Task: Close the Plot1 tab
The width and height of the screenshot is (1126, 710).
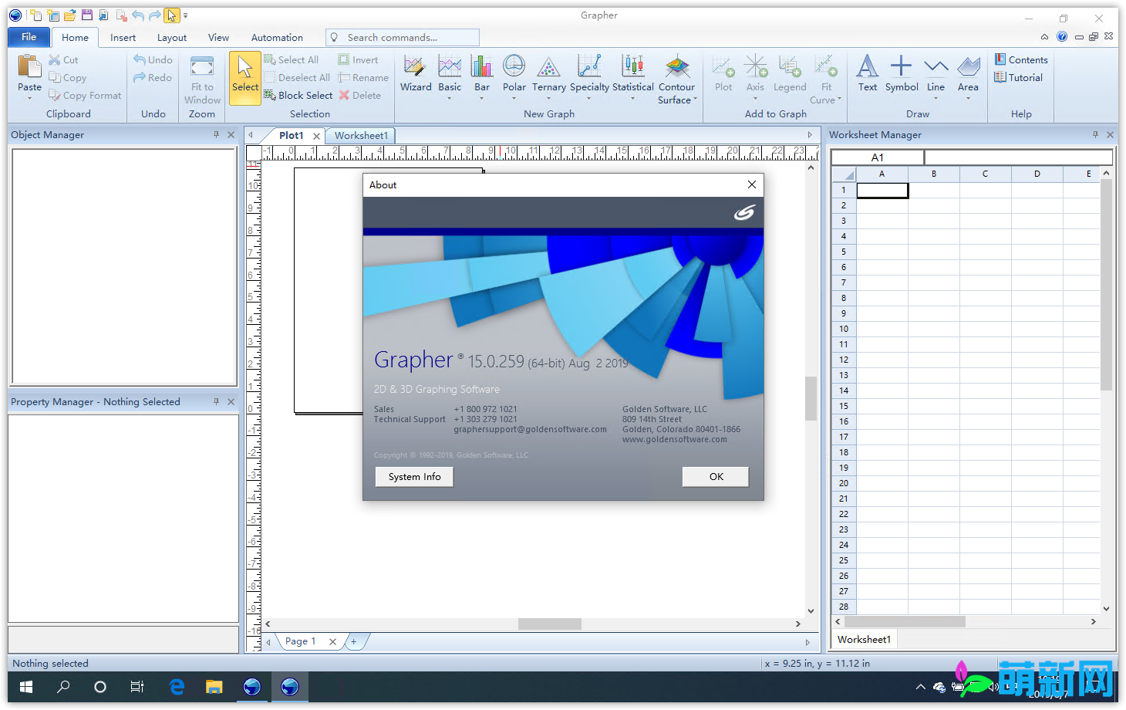Action: coord(316,136)
